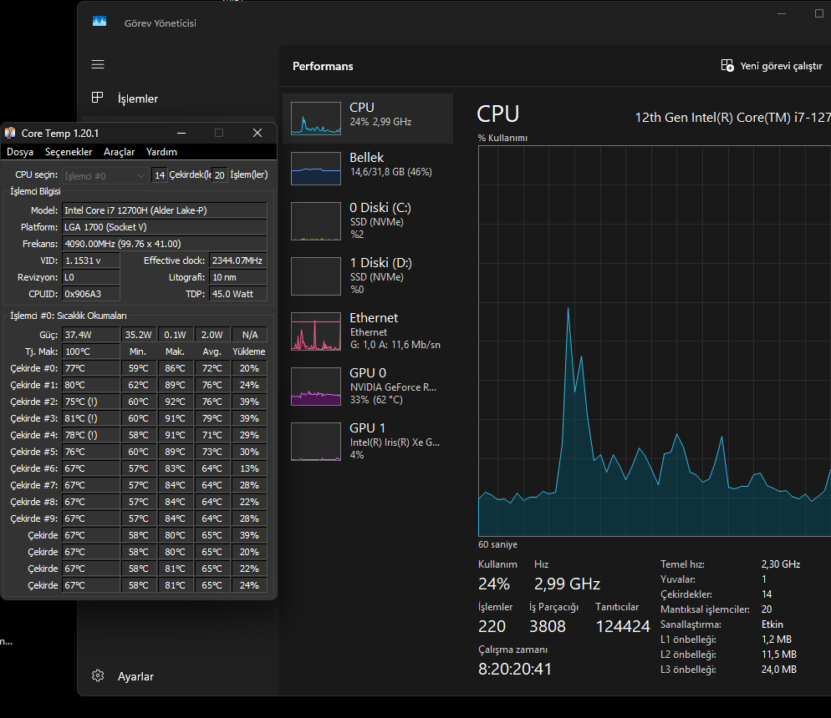Open Ayarlar gear icon in Task Manager

[98, 675]
